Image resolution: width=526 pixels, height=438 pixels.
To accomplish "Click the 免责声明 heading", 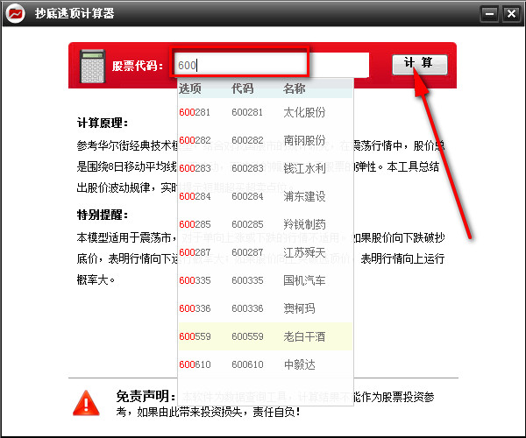I will 146,397.
